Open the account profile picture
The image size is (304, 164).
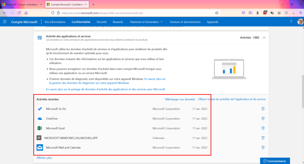[x=300, y=22]
